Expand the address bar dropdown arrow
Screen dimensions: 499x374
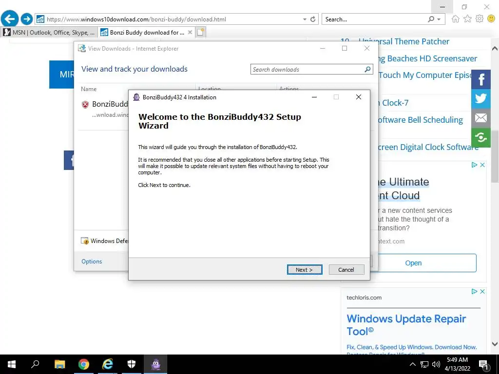tap(305, 19)
